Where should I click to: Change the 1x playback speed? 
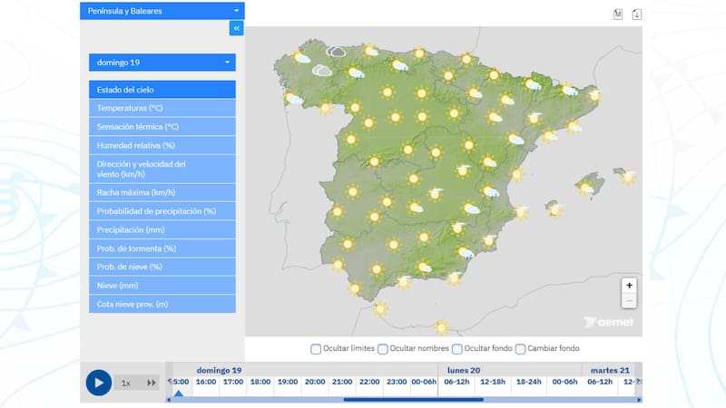click(126, 383)
